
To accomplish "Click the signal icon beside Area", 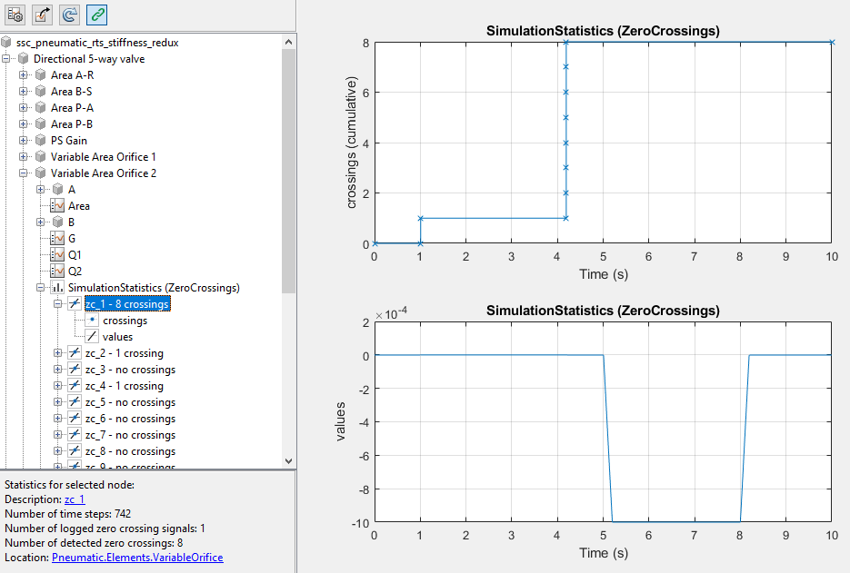I will 57,206.
